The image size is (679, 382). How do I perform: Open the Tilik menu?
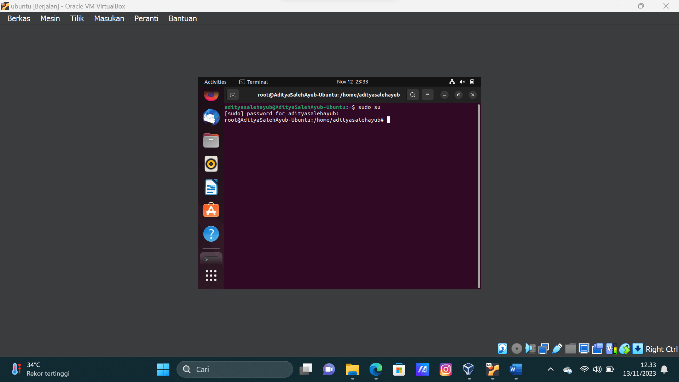[x=77, y=18]
